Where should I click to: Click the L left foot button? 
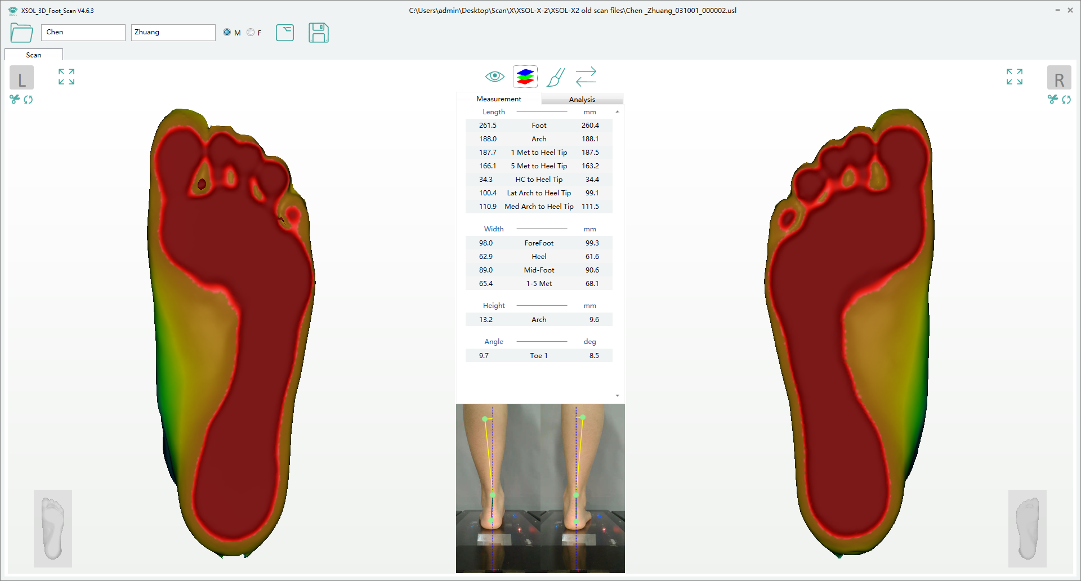tap(21, 78)
